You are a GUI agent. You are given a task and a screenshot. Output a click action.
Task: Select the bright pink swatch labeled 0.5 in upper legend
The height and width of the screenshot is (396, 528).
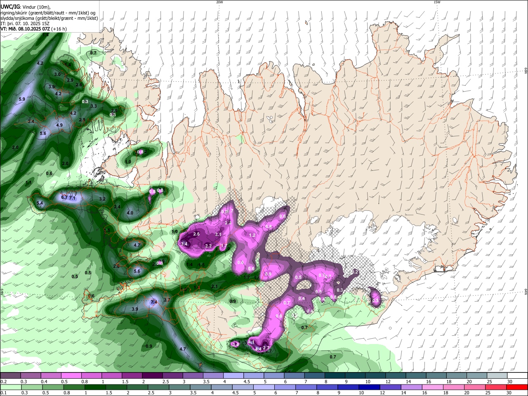[71, 376]
